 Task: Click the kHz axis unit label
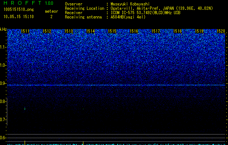(3, 29)
